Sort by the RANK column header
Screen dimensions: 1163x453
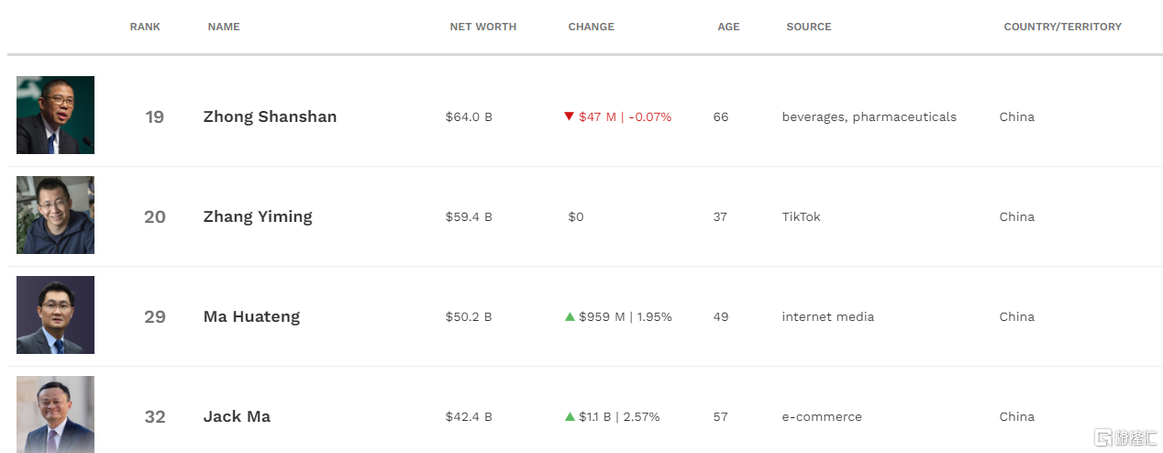click(145, 27)
